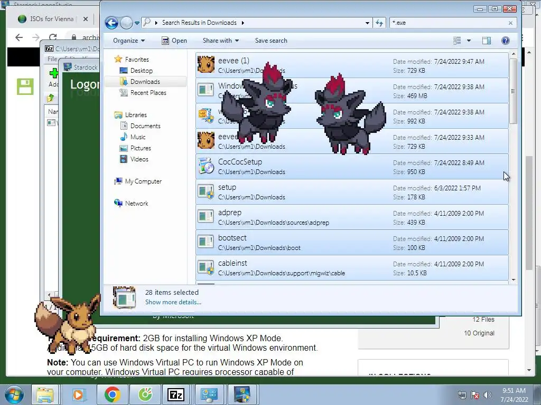
Task: Click the Eevee desktop pet sprite
Action: point(67,324)
